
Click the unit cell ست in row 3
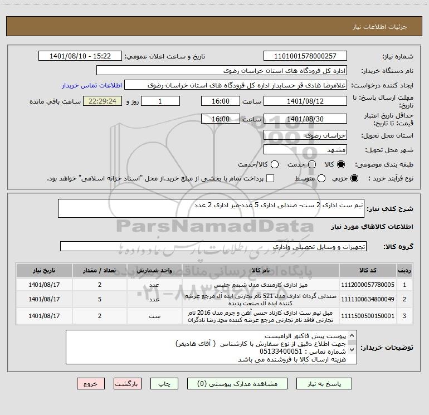154,316
